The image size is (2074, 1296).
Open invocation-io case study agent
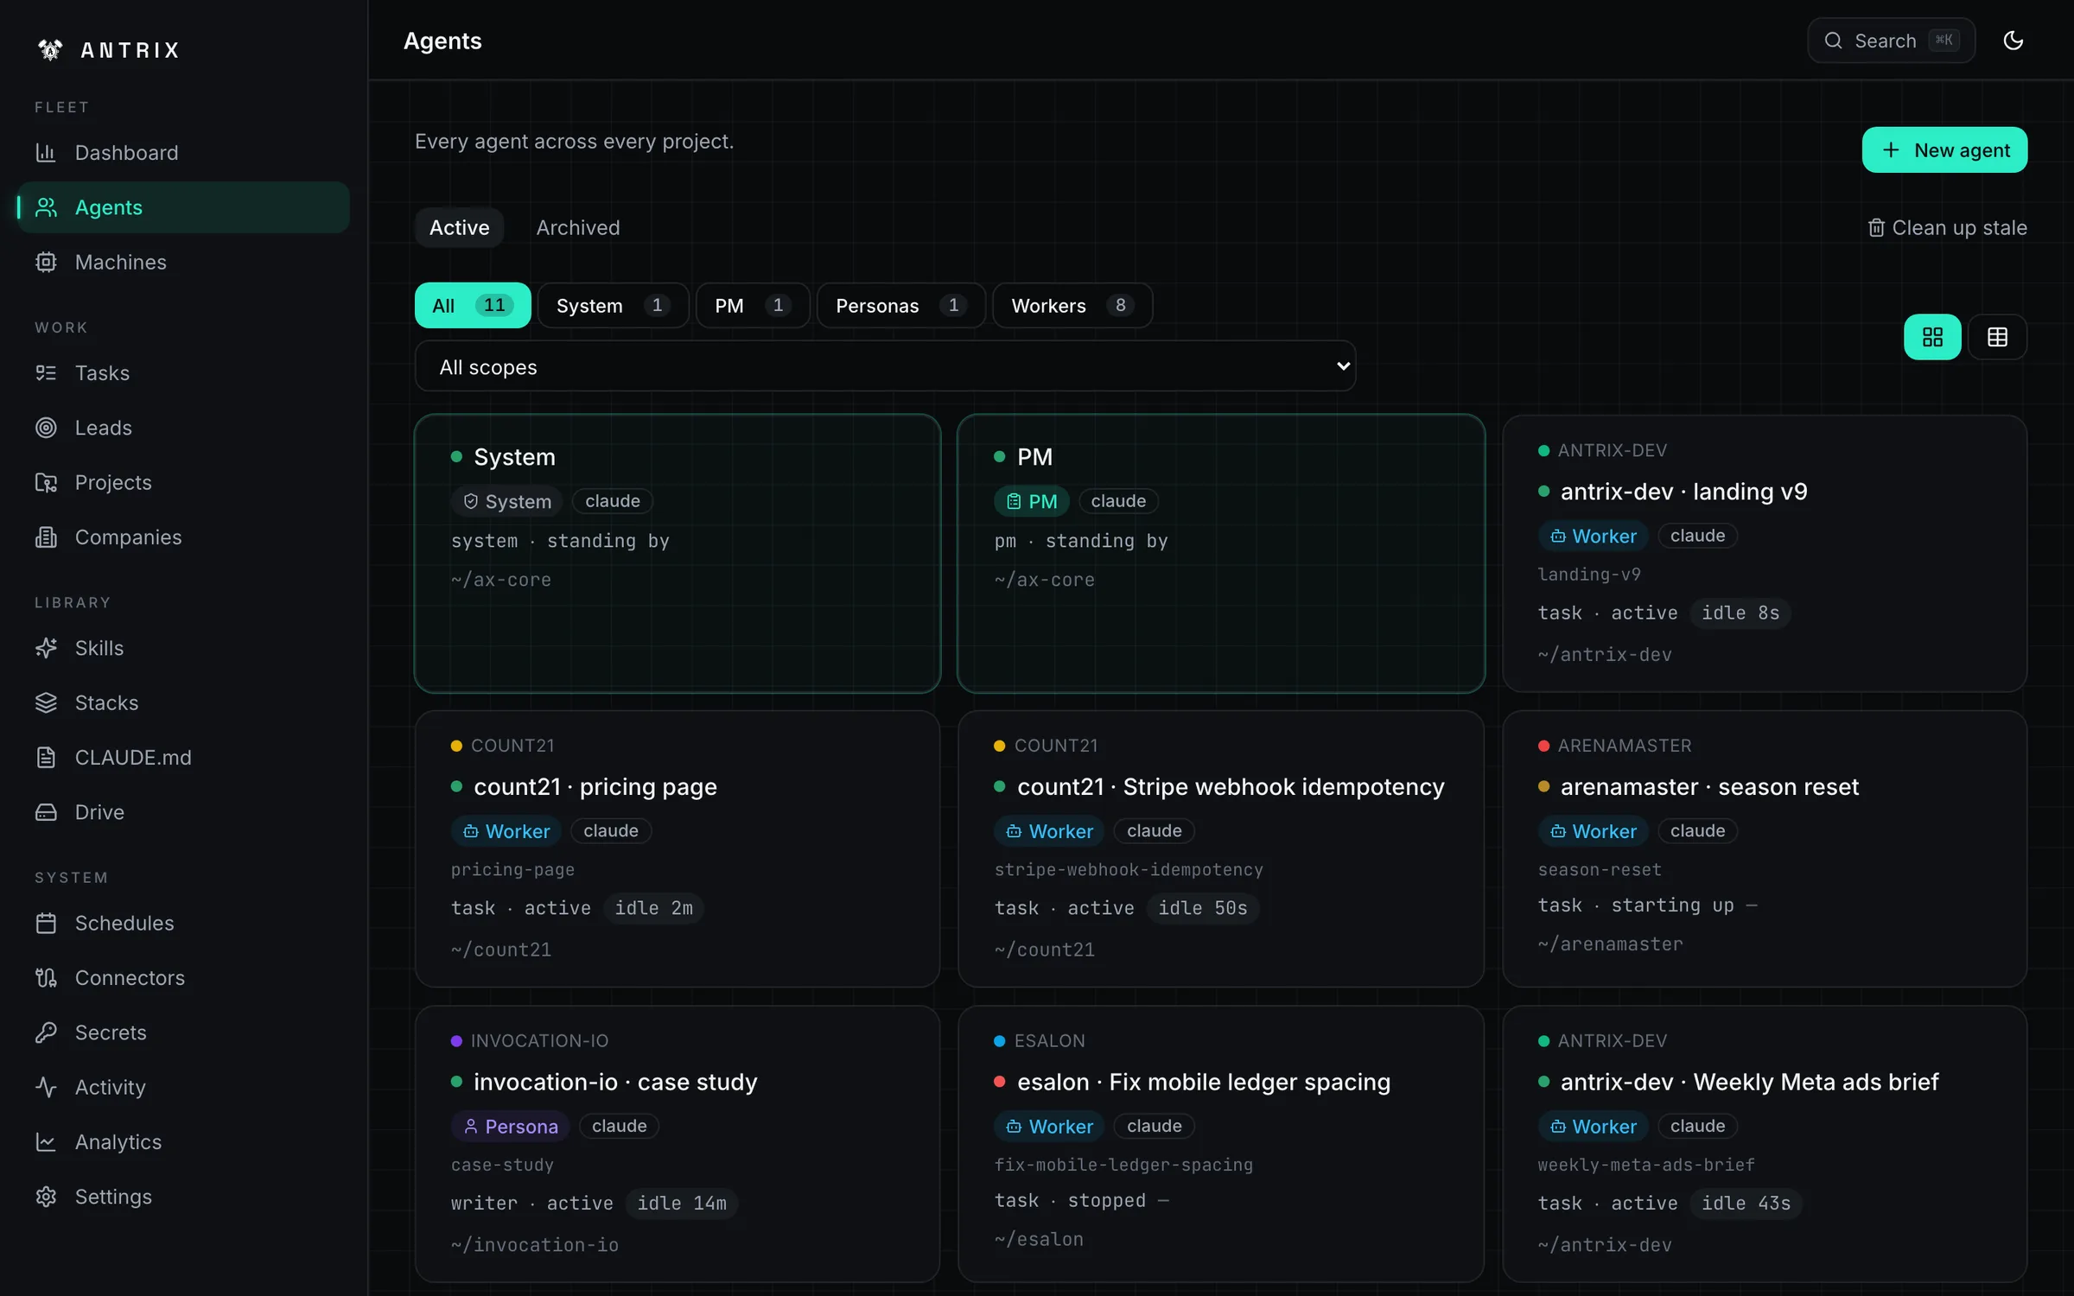pos(678,1144)
